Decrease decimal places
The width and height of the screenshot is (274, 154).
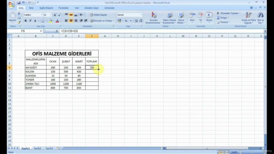[141, 21]
